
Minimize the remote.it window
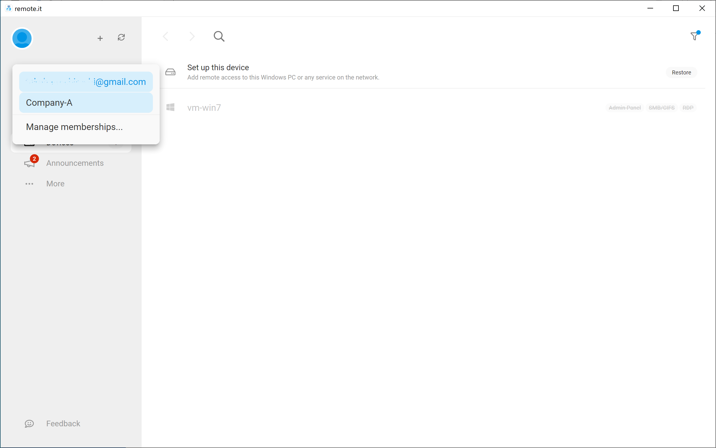pos(650,8)
